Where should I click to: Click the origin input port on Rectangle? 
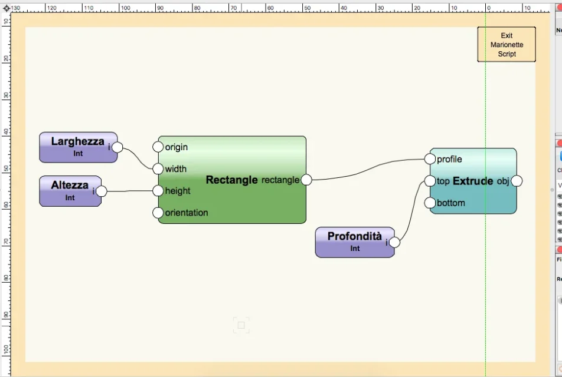pyautogui.click(x=158, y=147)
